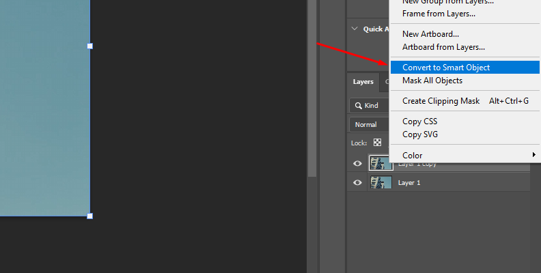Click the lock transparent pixels icon

tap(377, 143)
